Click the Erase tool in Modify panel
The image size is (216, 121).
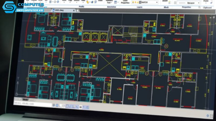click(x=100, y=1)
